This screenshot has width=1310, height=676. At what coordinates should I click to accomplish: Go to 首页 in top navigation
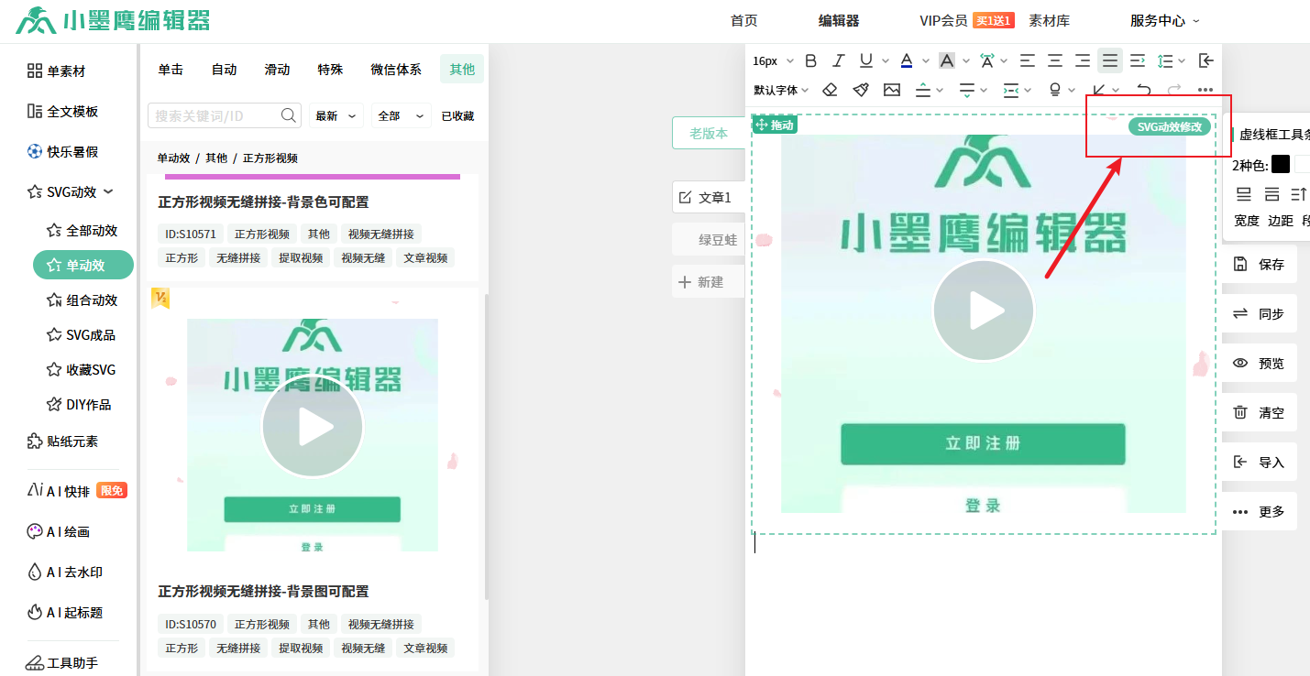tap(744, 21)
